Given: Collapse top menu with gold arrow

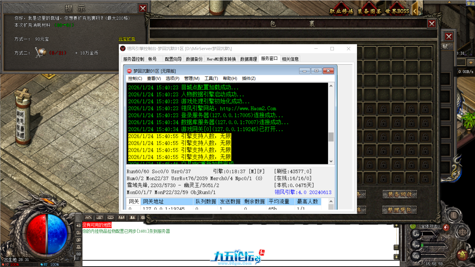Looking at the screenshot, I should coord(415,11).
